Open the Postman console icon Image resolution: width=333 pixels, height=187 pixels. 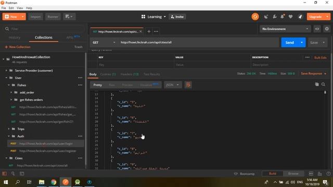point(22,173)
